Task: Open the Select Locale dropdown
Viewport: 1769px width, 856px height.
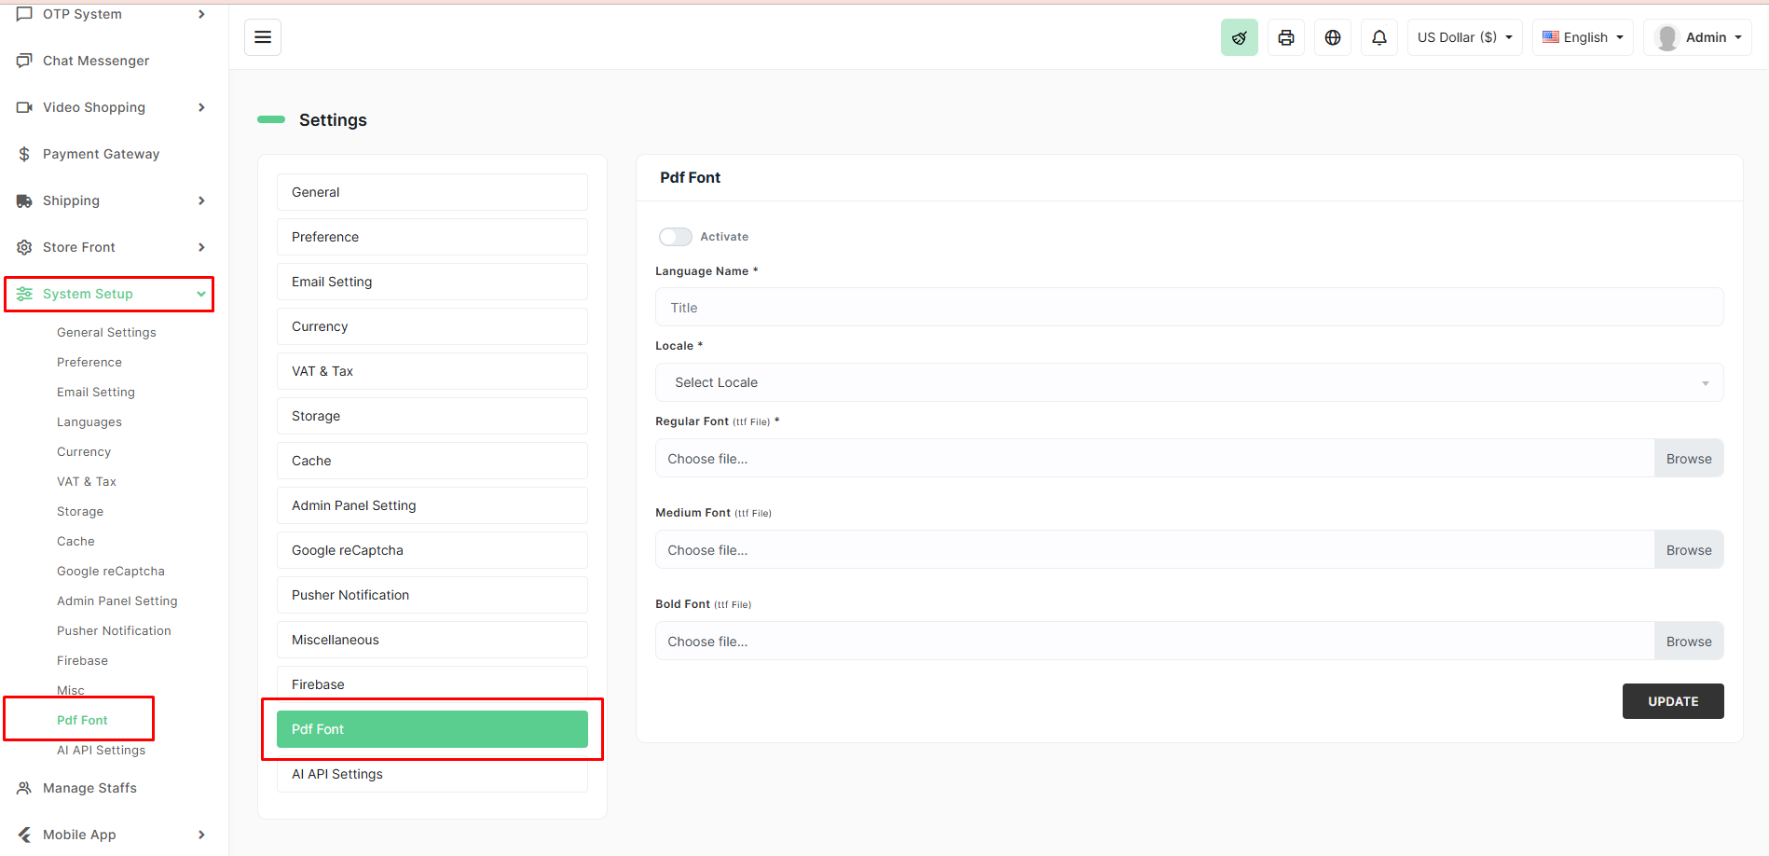Action: click(1188, 382)
